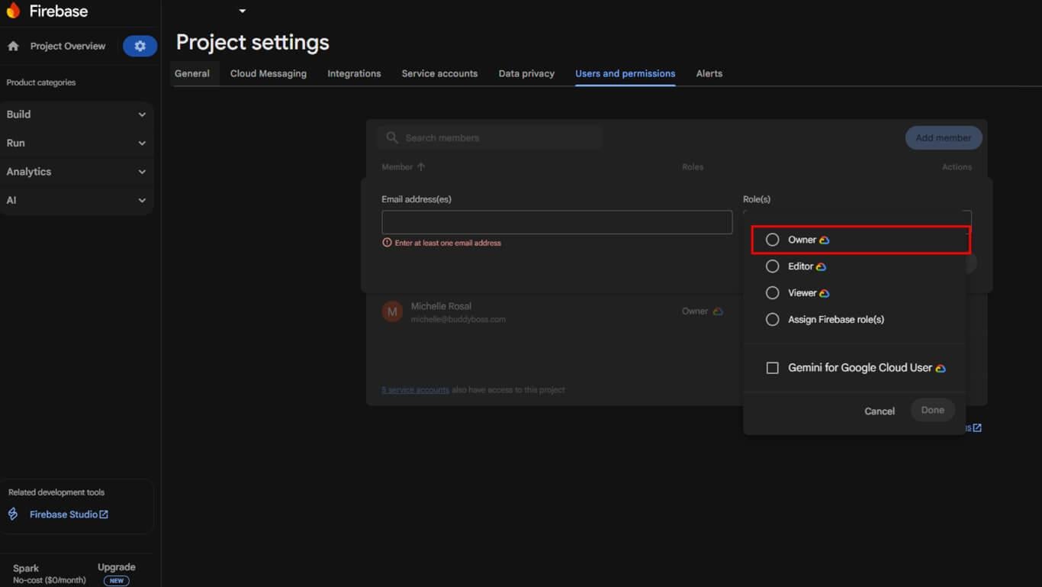Click the Member sort arrow icon

pos(421,167)
